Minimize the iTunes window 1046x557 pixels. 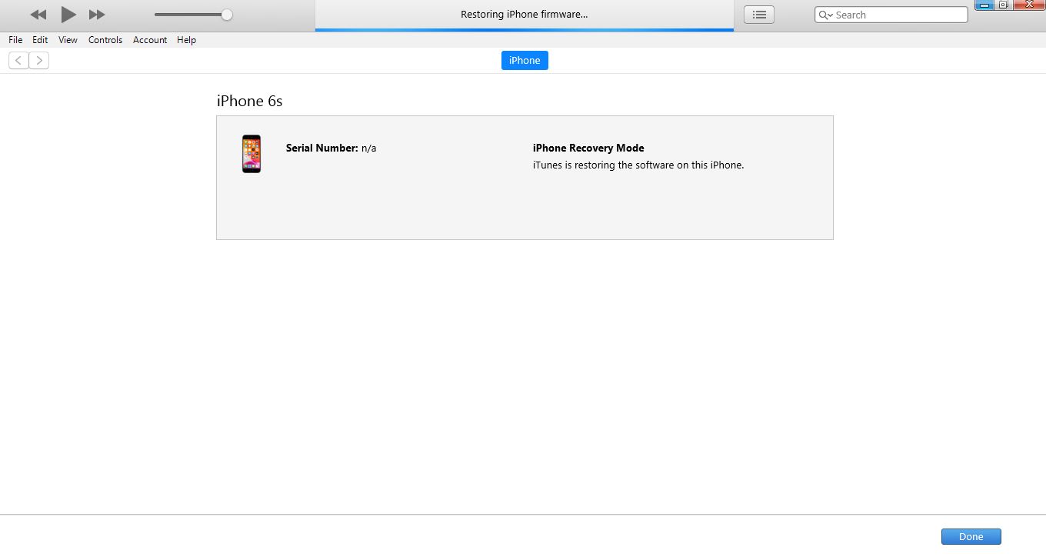tap(984, 5)
